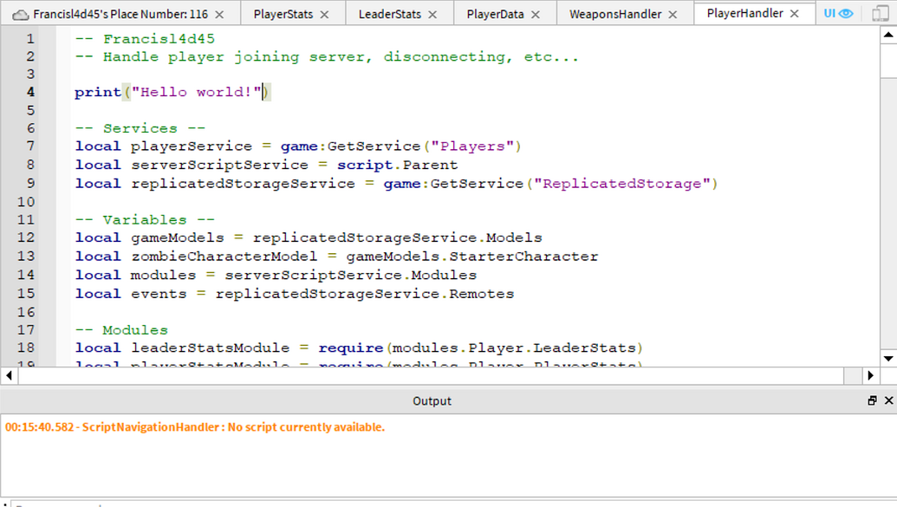Click the ScriptNavigationHandler output message

coord(195,427)
